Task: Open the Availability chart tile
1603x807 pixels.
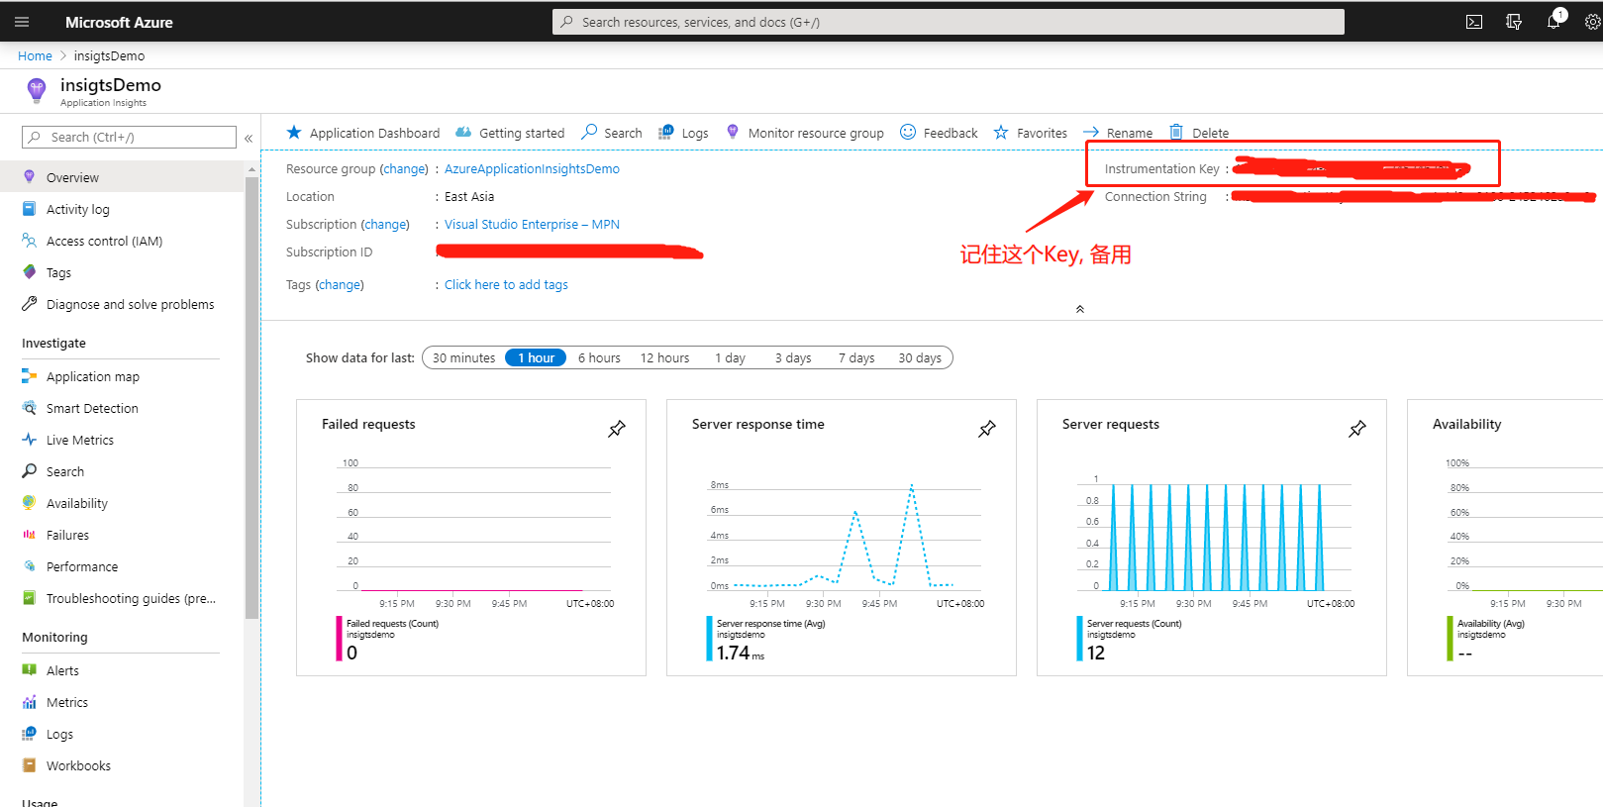Action: pyautogui.click(x=1505, y=538)
